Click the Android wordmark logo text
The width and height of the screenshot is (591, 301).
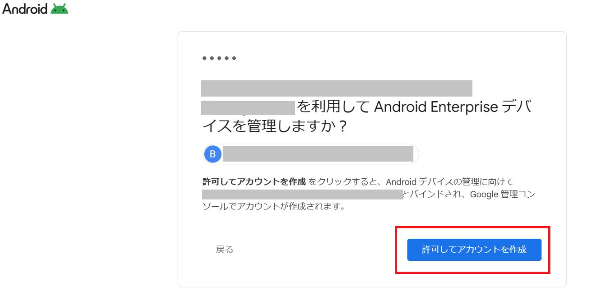[25, 9]
